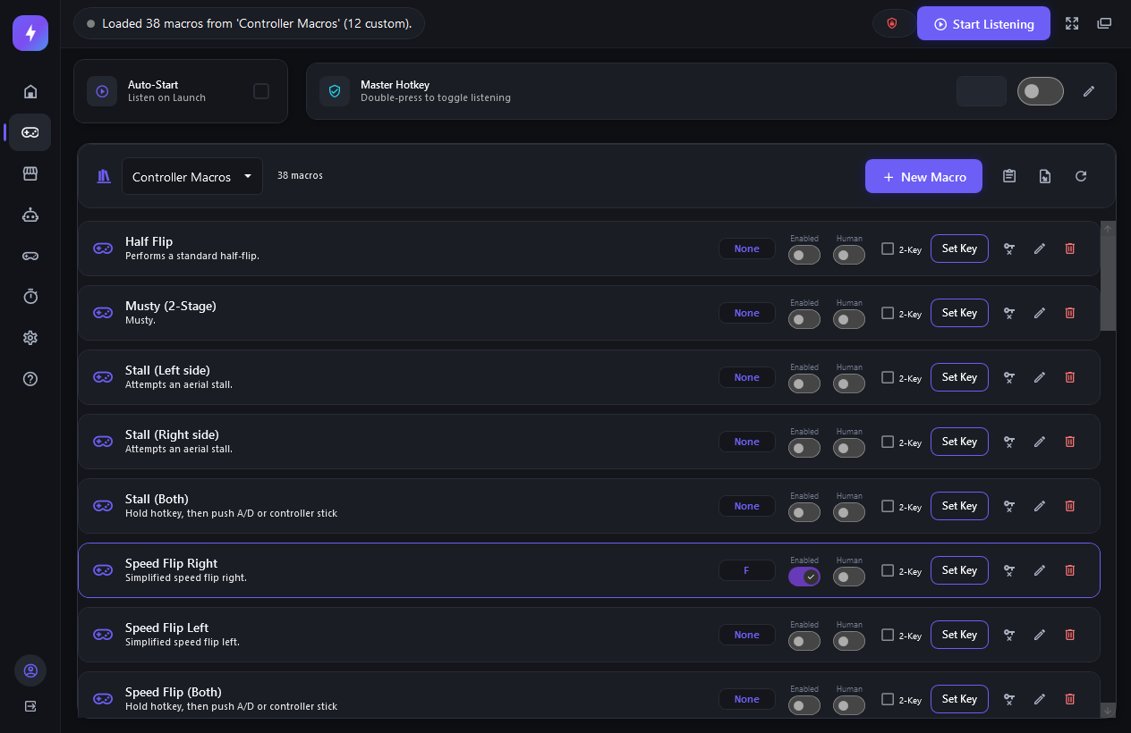Clear key binding for Stall (Left side)
Viewport: 1131px width, 733px height.
point(1009,377)
